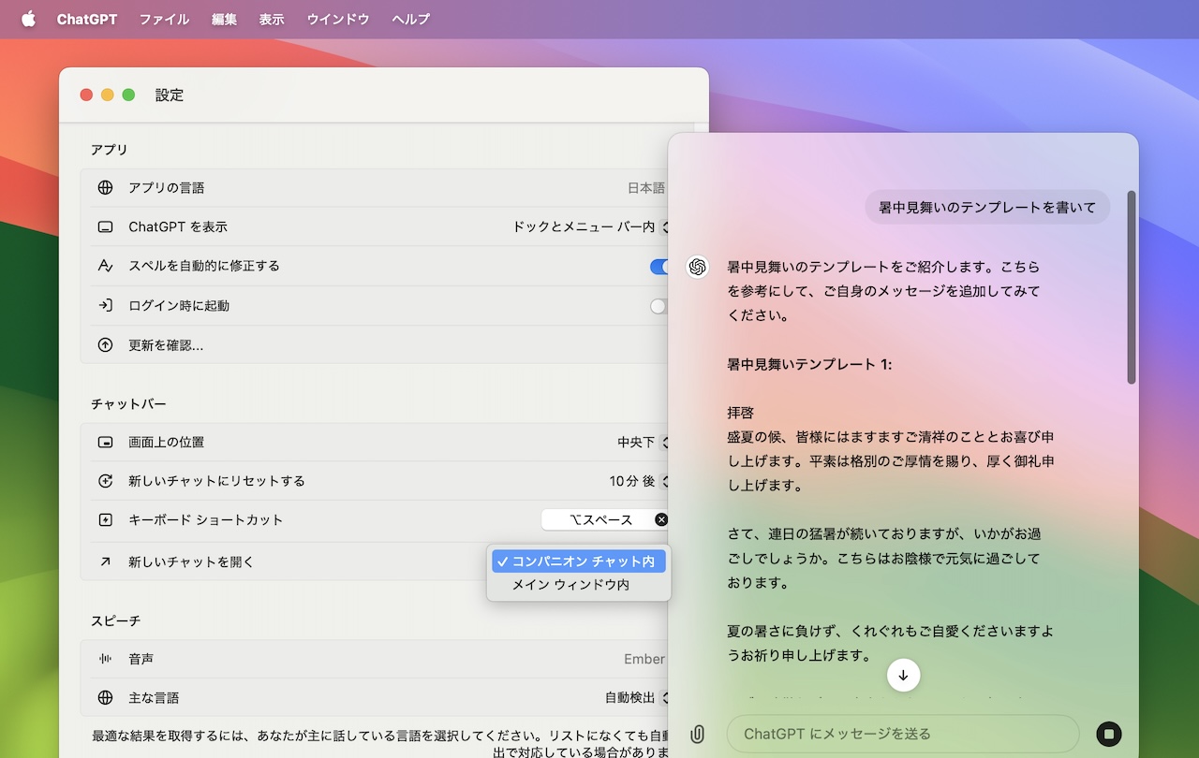Screen dimensions: 1199x758
Task: Open 画面上の位置 dropdown showing 中央下
Action: 644,442
